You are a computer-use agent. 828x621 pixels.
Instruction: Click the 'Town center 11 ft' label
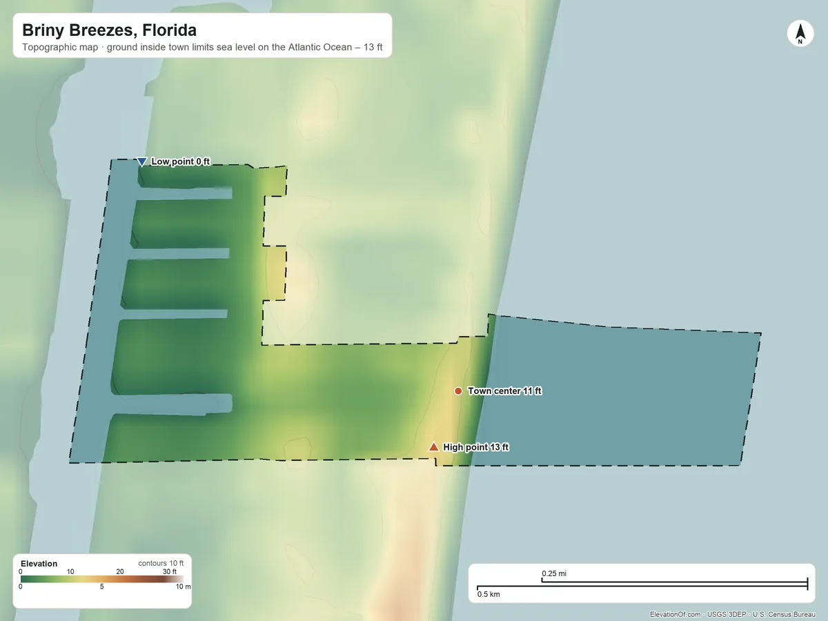click(x=505, y=391)
